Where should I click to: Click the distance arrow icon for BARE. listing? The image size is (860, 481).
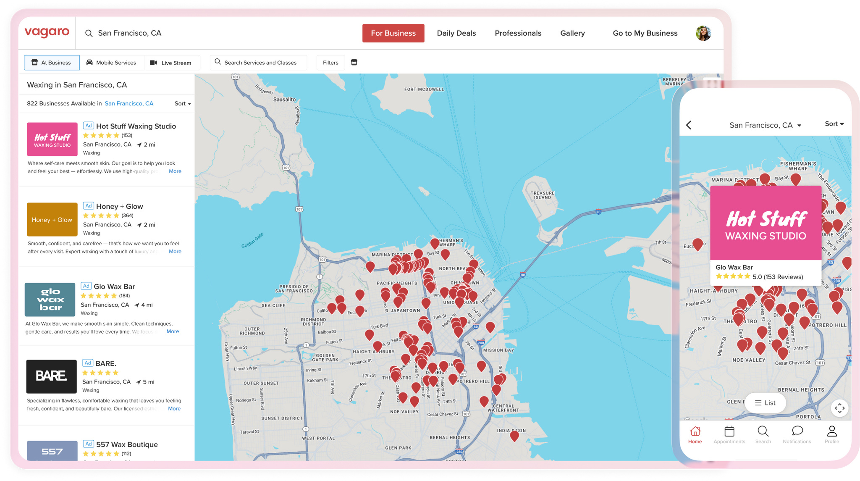[x=138, y=382]
